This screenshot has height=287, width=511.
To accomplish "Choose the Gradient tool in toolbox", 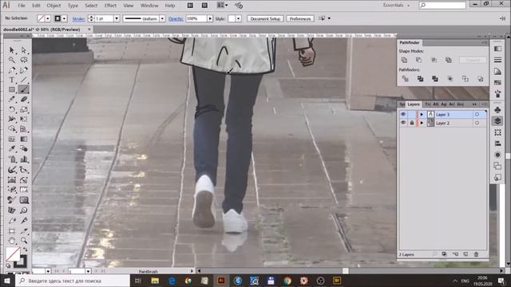I will point(24,139).
